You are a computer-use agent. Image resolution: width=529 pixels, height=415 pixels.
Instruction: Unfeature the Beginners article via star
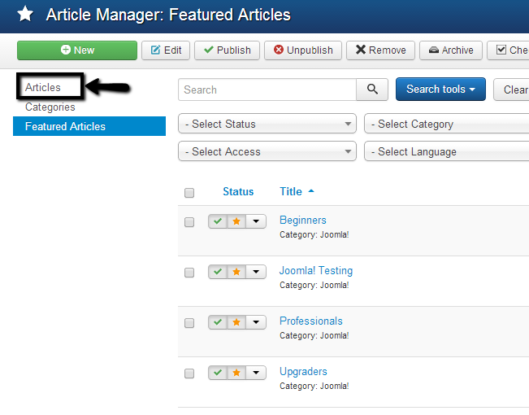(x=236, y=221)
